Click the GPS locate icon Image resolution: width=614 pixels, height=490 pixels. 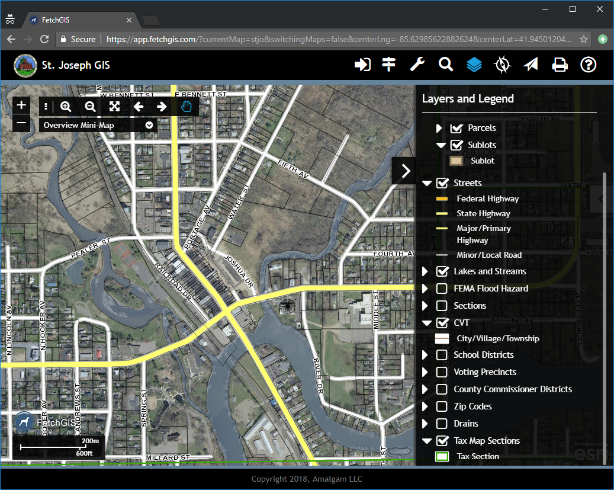(503, 65)
